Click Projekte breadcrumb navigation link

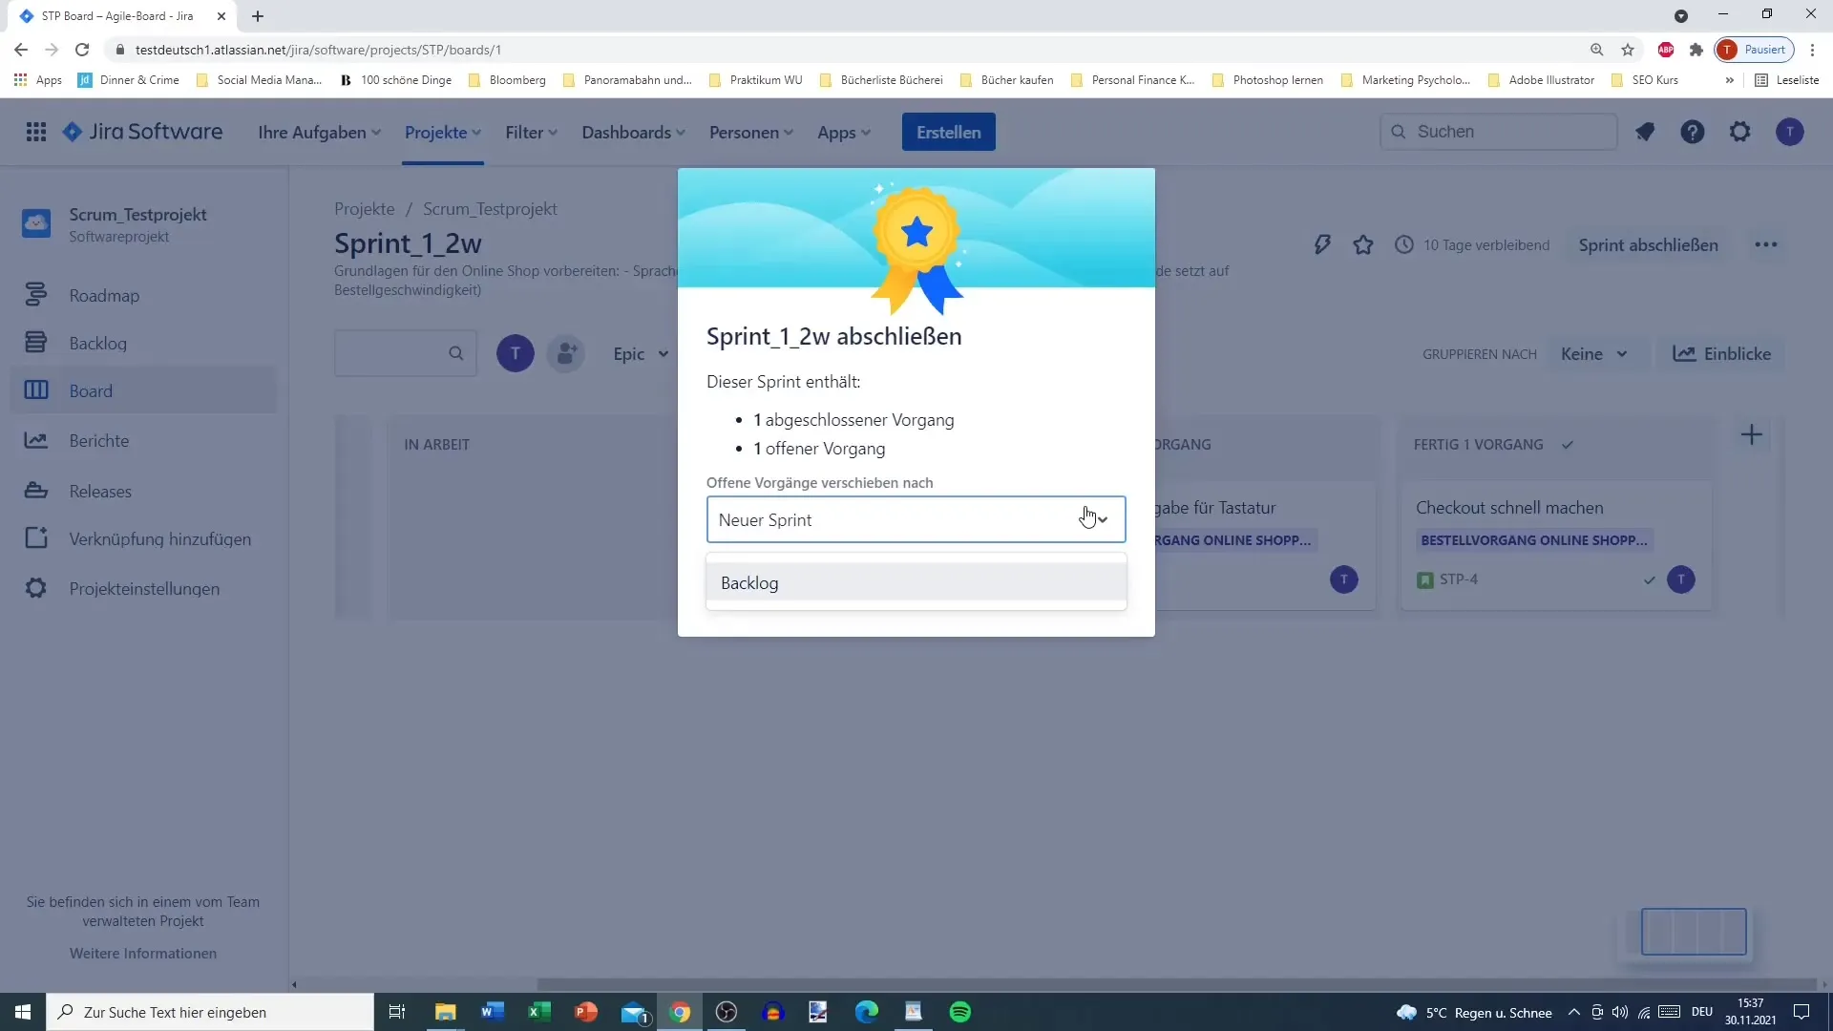[x=364, y=208]
